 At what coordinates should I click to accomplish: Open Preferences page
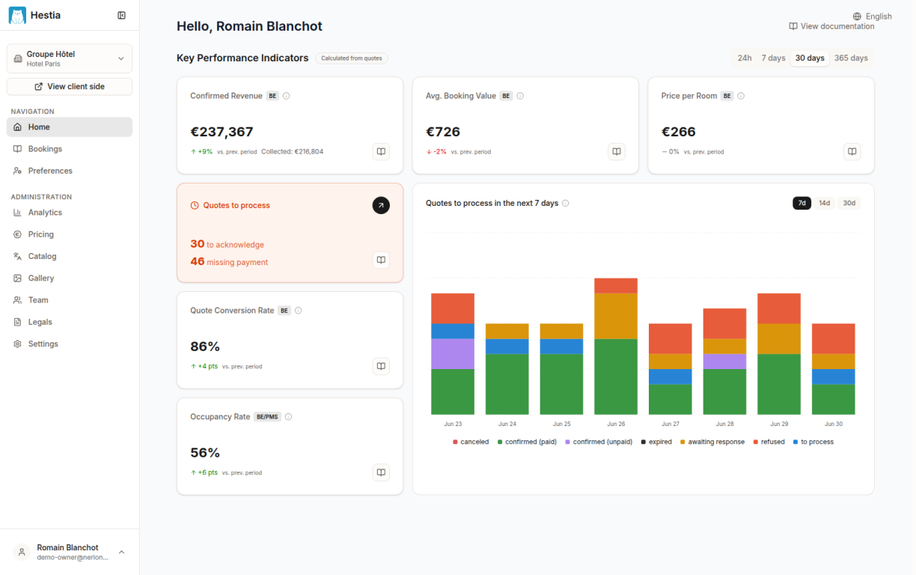(x=70, y=171)
